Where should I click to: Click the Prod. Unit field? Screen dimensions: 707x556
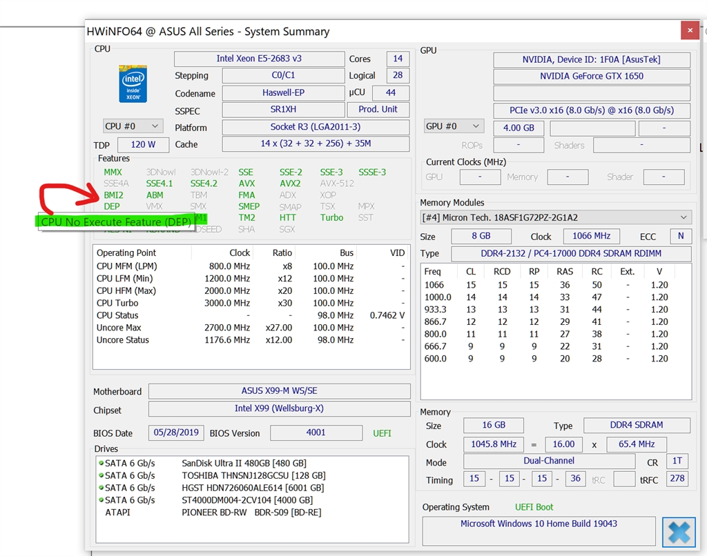(x=378, y=110)
